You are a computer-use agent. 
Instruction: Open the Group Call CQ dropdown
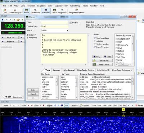(67, 31)
